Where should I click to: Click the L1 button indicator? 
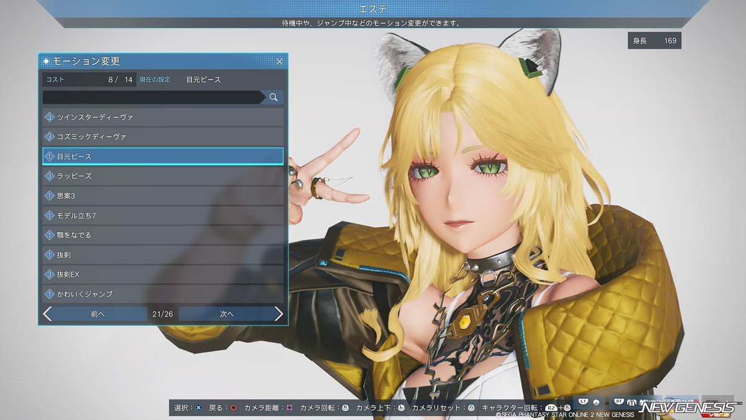pos(584,401)
